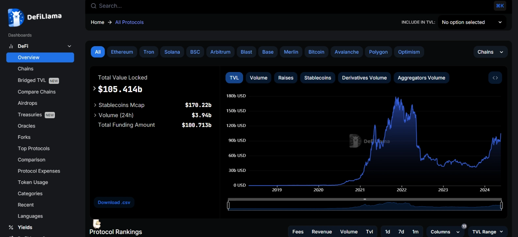Image resolution: width=518 pixels, height=237 pixels.
Task: Filter protocols by Blast chain
Action: click(246, 52)
